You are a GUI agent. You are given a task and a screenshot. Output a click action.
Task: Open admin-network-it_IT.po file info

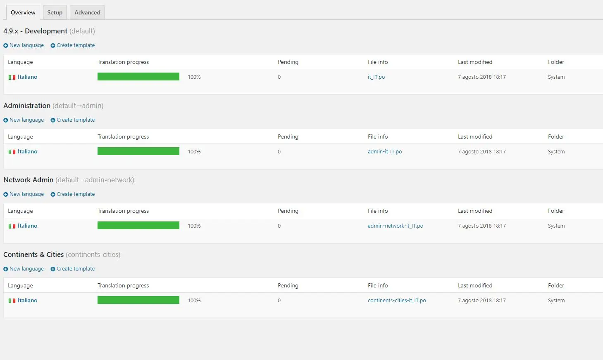(x=396, y=226)
